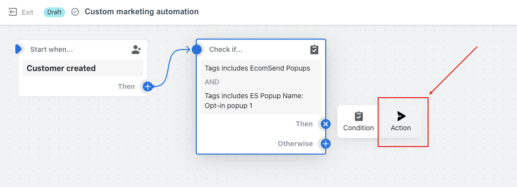
Task: Click the blue start flag on trigger card
Action: [x=18, y=49]
